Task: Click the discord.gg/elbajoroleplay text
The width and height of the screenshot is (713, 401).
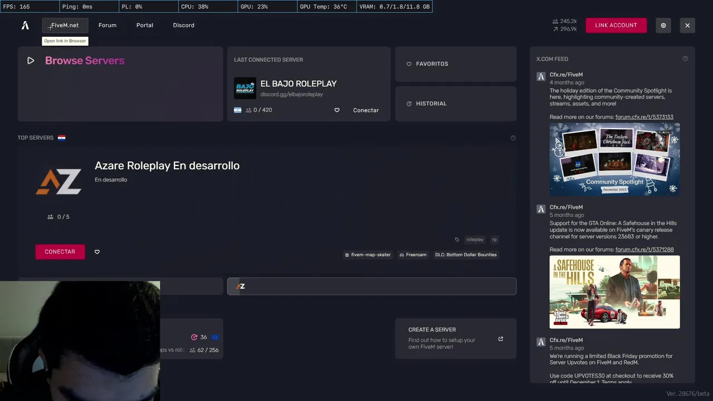Action: (292, 94)
